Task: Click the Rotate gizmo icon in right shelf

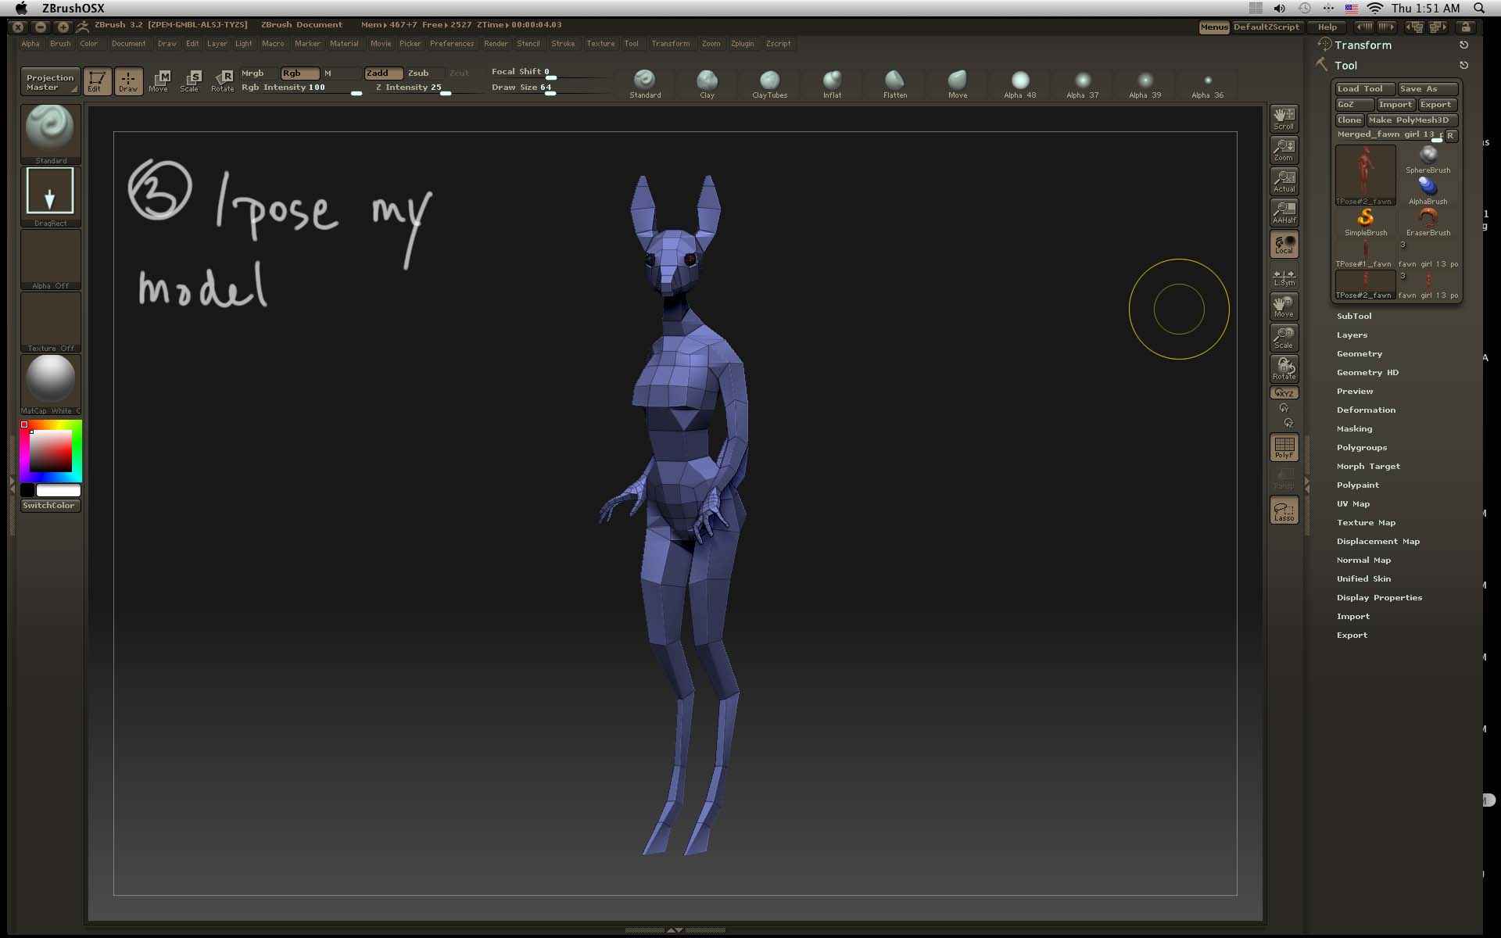Action: 1284,368
